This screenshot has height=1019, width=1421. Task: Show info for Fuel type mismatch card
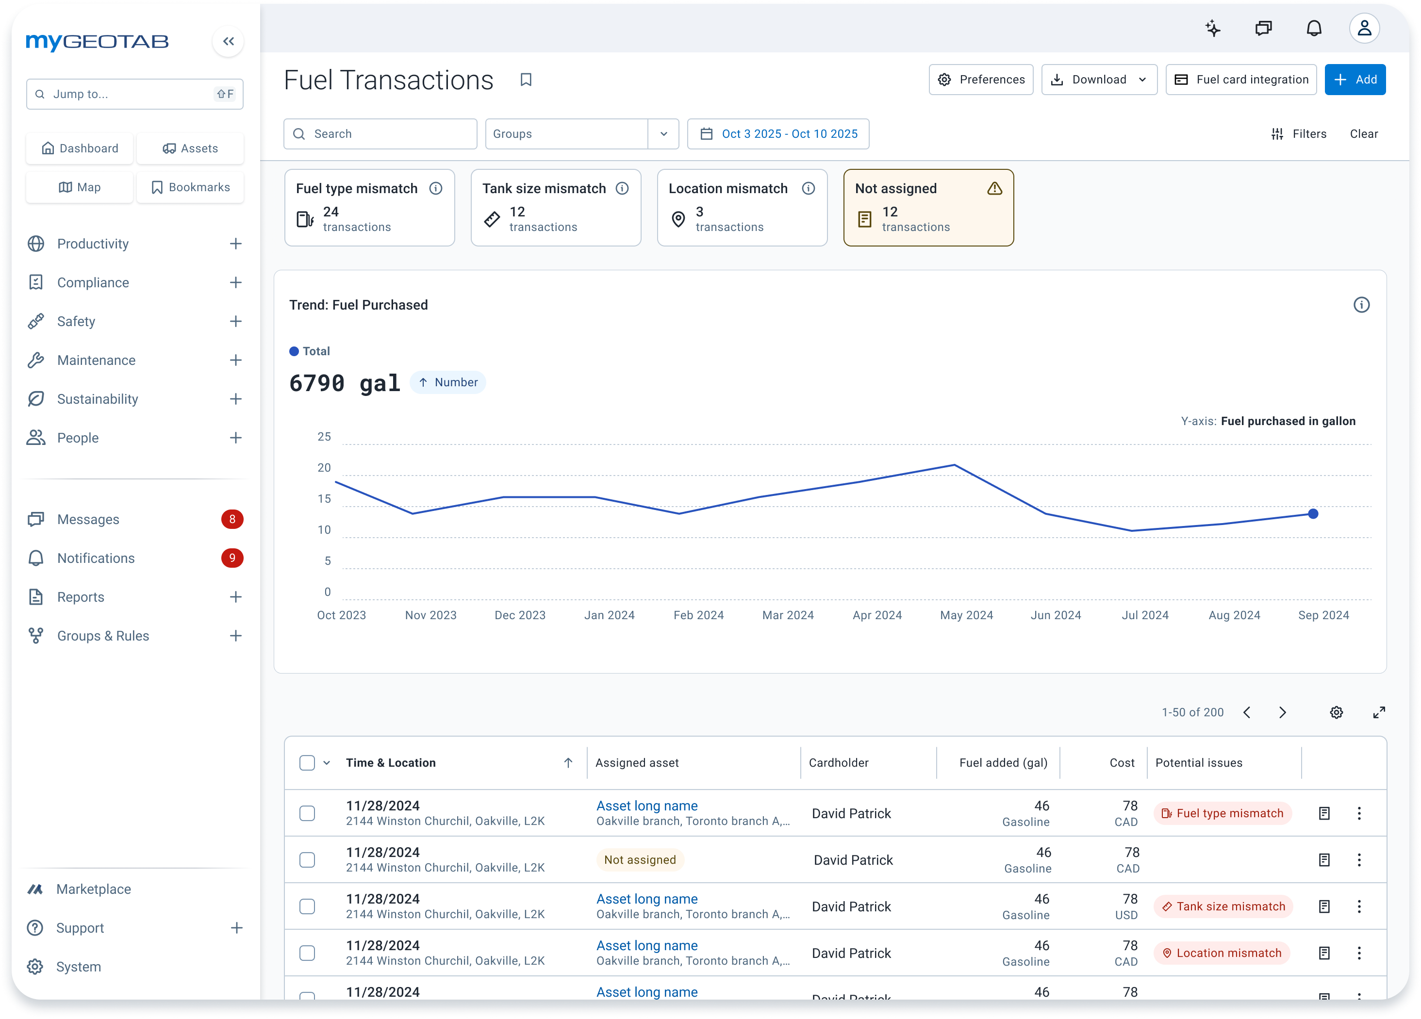436,189
